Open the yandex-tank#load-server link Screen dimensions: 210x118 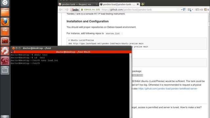point(168,88)
